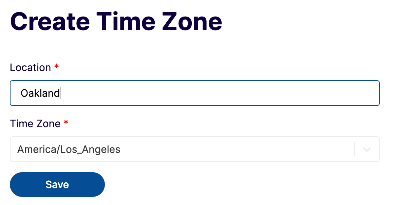The height and width of the screenshot is (205, 393).
Task: Click the downward chevron on the selector
Action: pos(367,149)
